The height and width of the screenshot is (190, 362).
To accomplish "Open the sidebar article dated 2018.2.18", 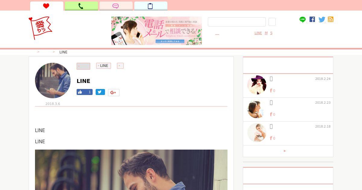I will pyautogui.click(x=288, y=133).
